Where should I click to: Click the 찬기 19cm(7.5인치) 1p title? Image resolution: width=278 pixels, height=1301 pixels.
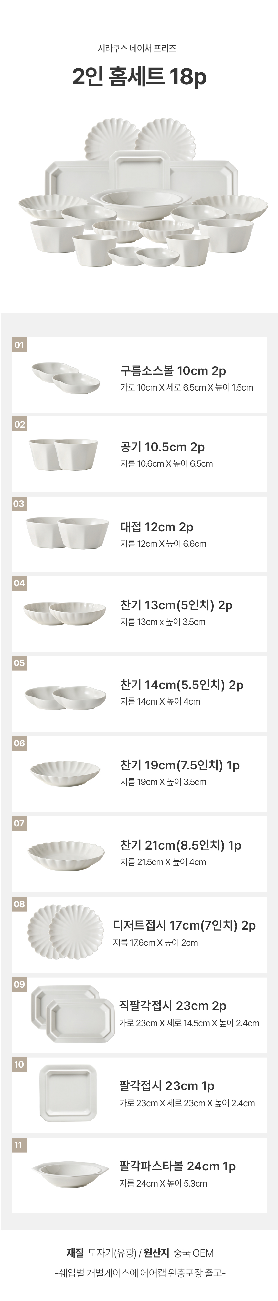(x=179, y=765)
